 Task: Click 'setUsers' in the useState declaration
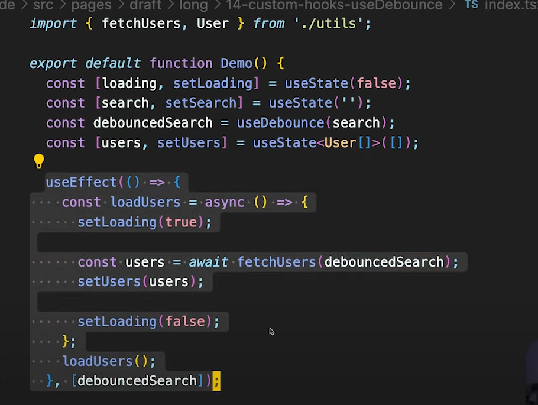189,142
